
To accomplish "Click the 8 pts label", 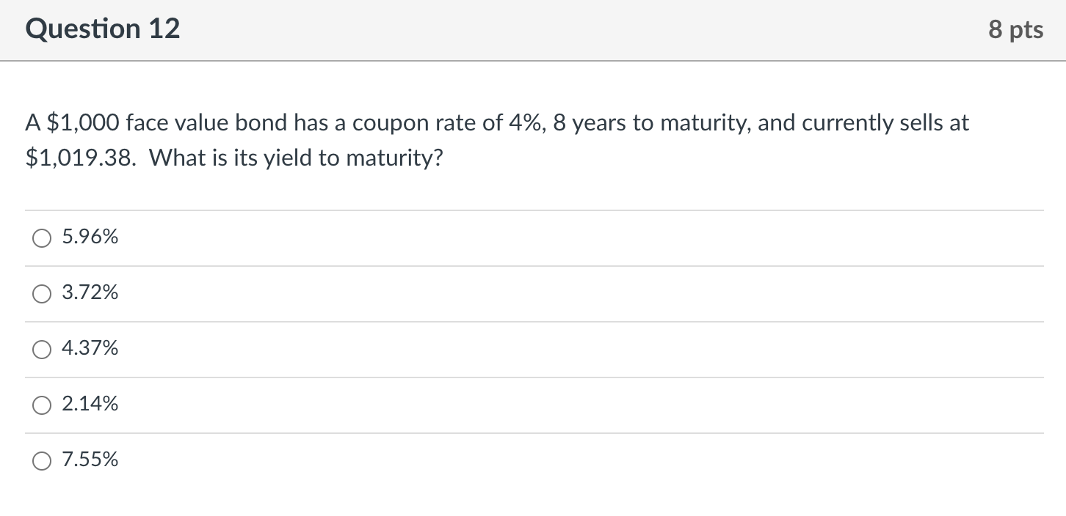I will click(x=1017, y=29).
